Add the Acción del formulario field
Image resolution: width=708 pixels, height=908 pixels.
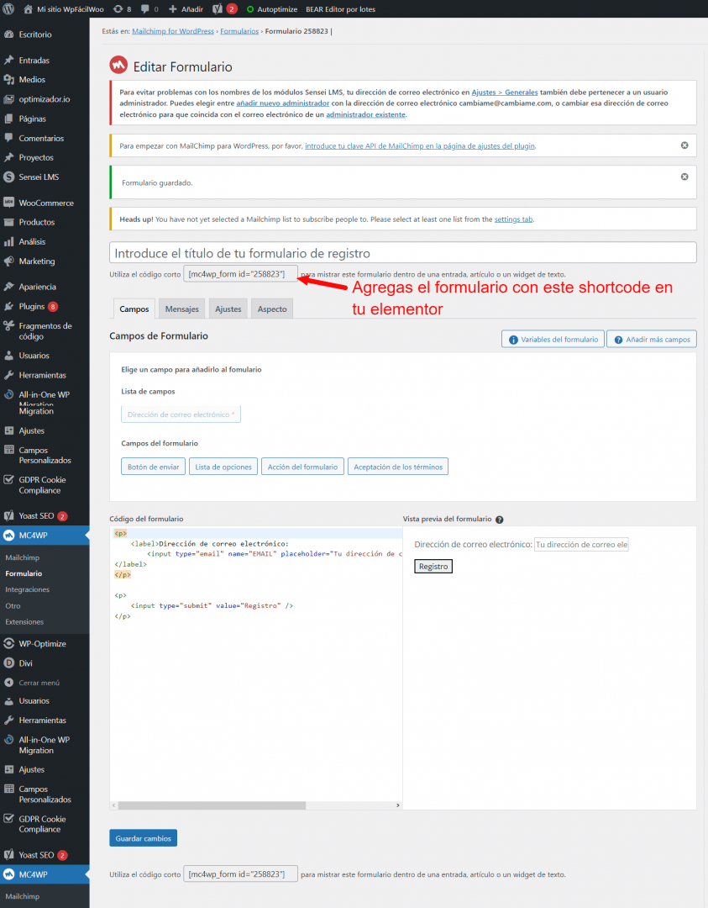(x=302, y=467)
